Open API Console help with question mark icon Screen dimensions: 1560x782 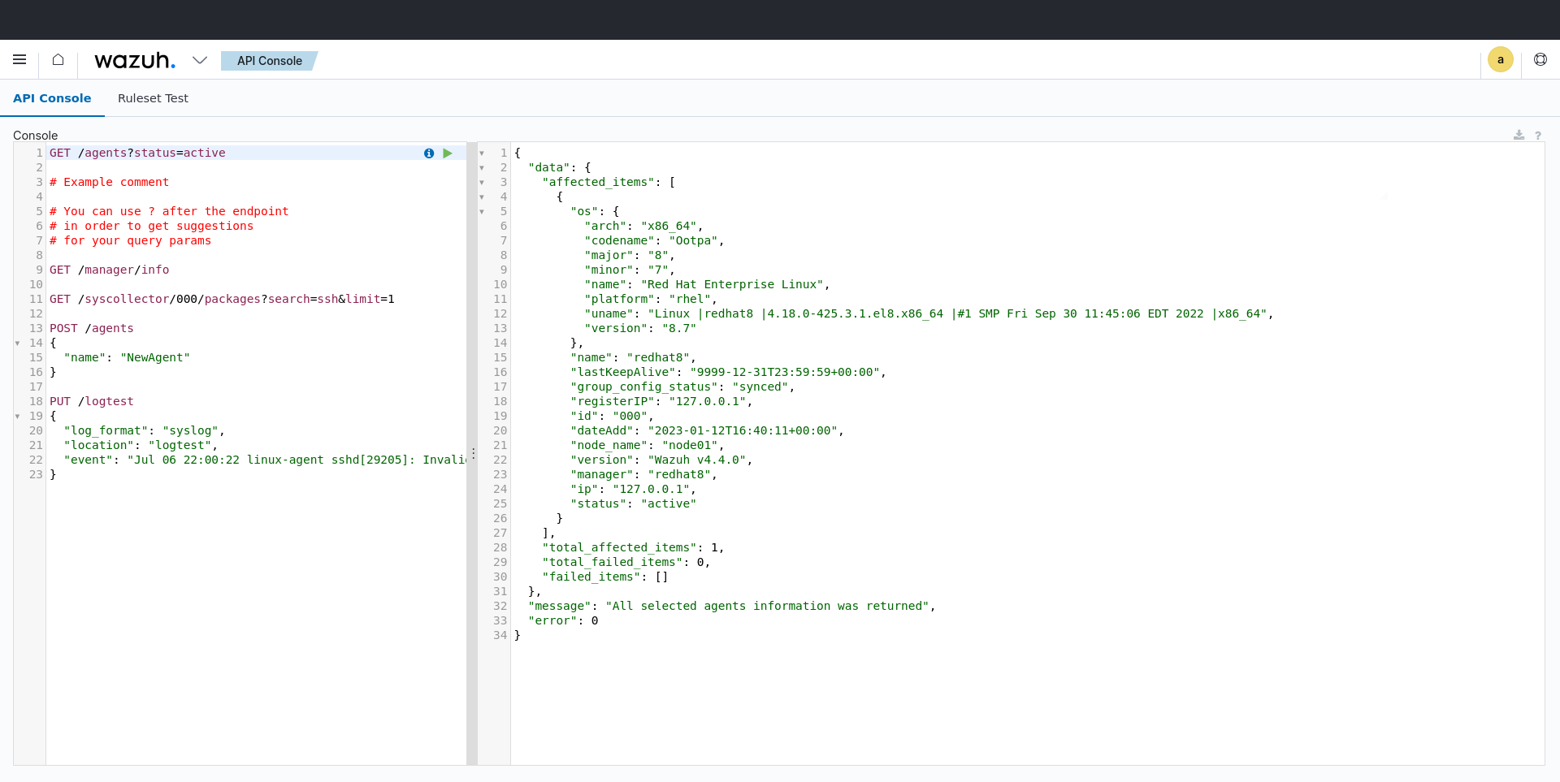[x=1539, y=135]
